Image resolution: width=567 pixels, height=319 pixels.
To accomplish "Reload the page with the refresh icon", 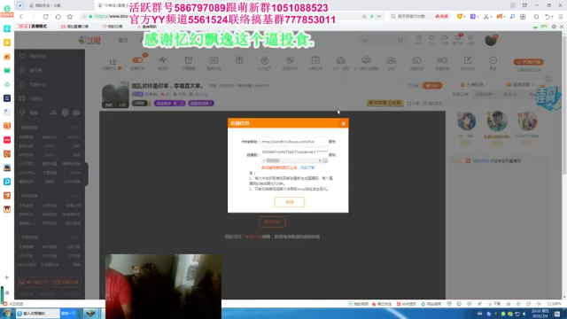I will click(45, 17).
